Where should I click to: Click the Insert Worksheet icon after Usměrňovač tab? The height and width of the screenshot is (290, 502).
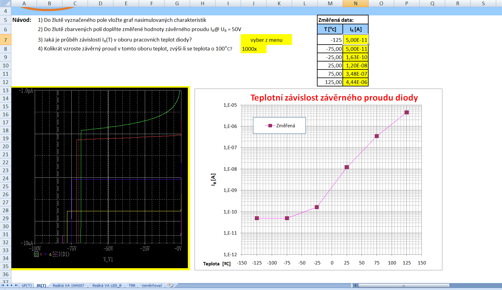coord(171,285)
